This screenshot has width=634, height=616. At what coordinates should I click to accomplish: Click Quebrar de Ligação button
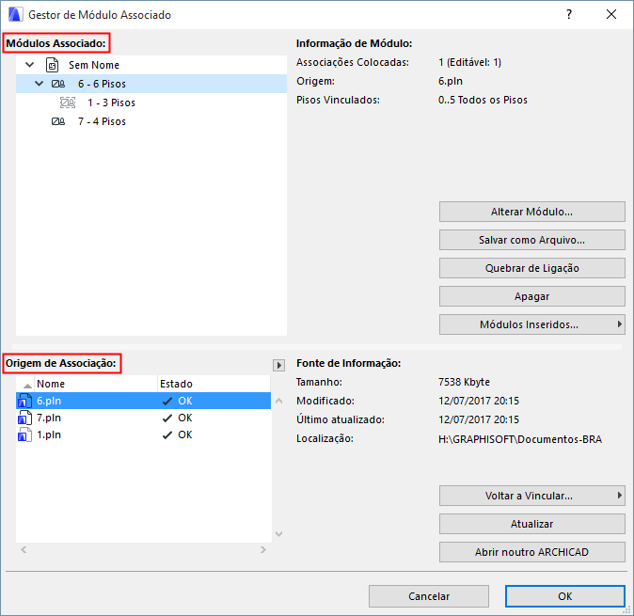532,268
